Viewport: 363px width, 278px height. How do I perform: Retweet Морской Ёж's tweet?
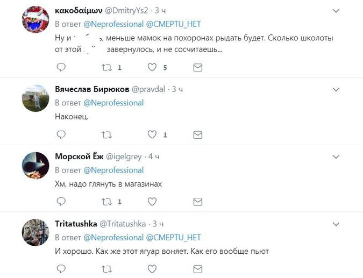coord(106,202)
